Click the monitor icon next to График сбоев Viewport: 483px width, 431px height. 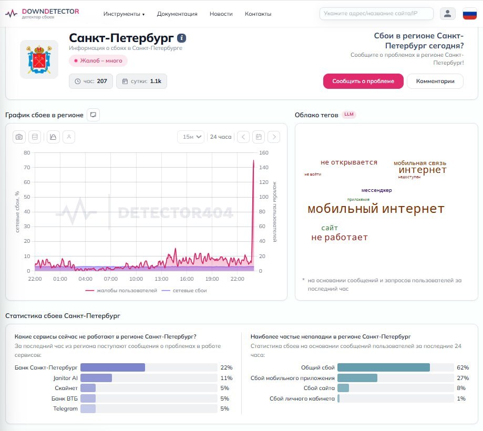coord(93,115)
